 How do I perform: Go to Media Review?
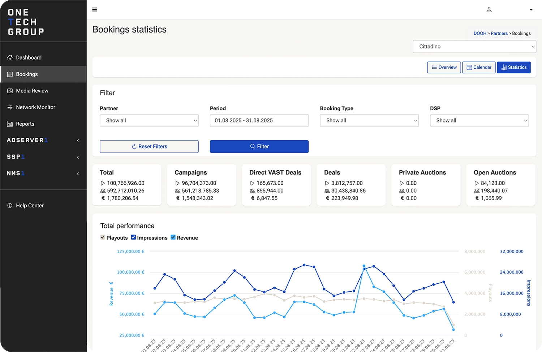click(43, 91)
